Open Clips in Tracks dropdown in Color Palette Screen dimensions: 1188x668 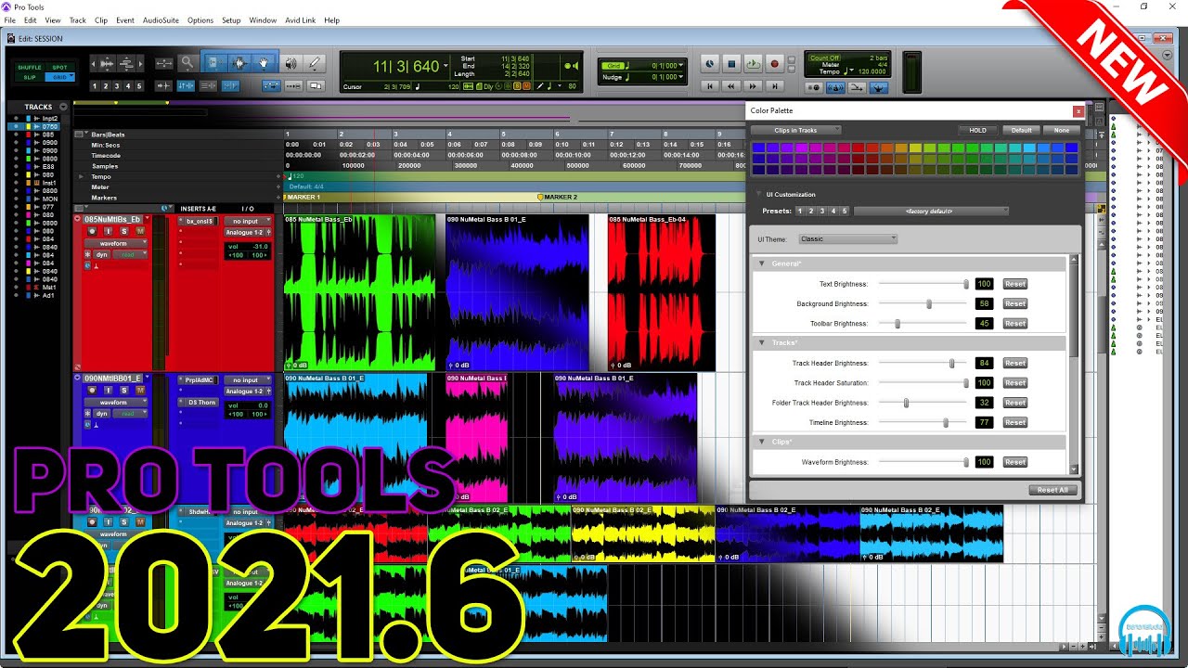(796, 130)
